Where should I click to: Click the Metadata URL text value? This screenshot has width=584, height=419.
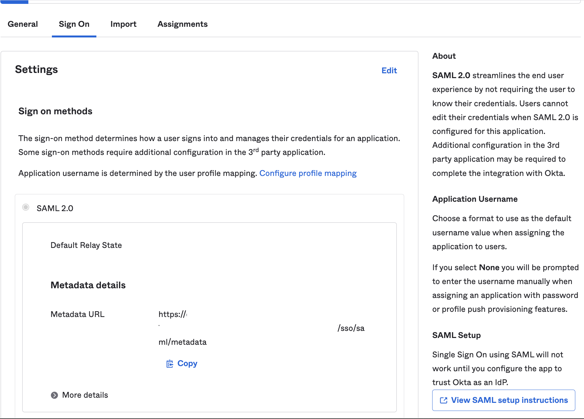tap(226, 328)
